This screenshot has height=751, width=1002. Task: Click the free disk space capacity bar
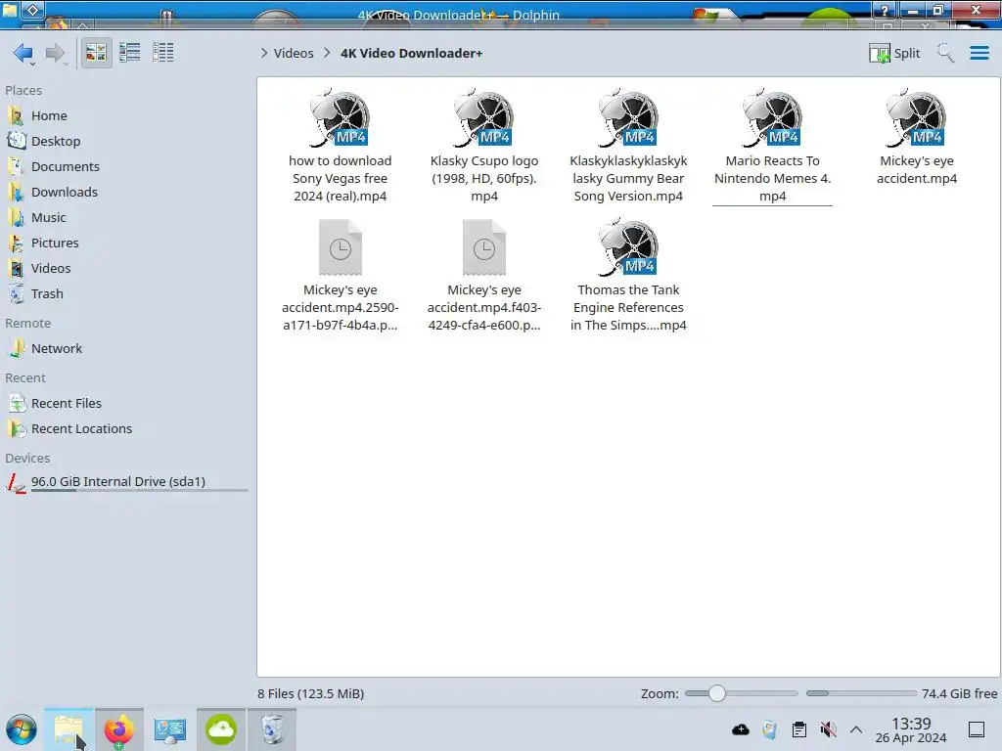(861, 693)
